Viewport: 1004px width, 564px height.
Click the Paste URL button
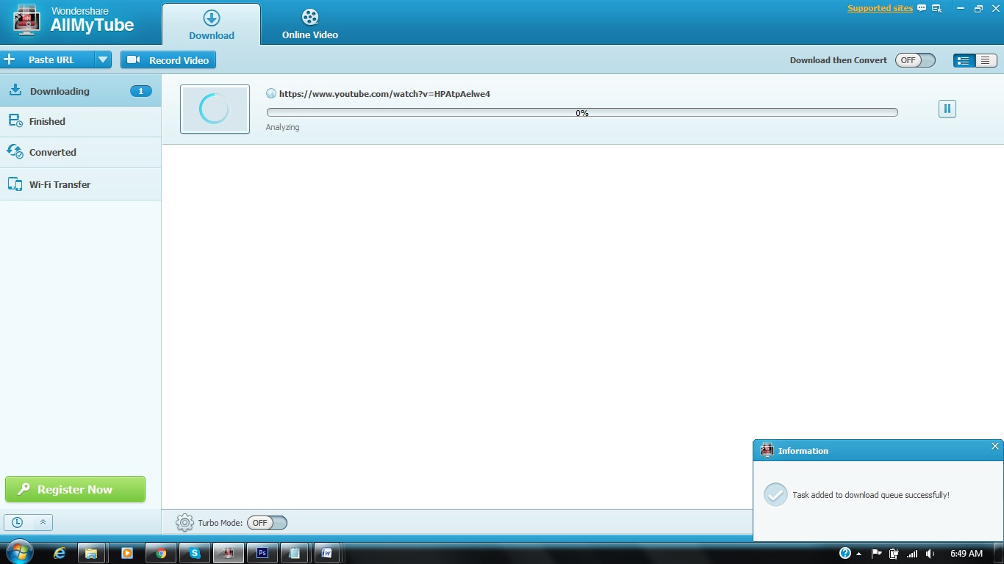coord(47,59)
